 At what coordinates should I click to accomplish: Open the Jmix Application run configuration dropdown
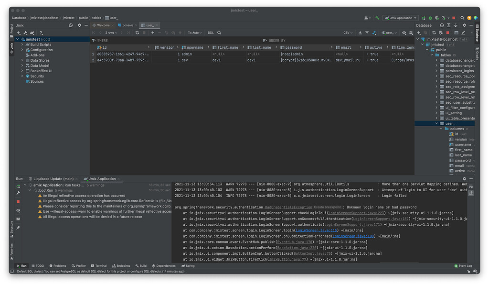click(x=400, y=17)
